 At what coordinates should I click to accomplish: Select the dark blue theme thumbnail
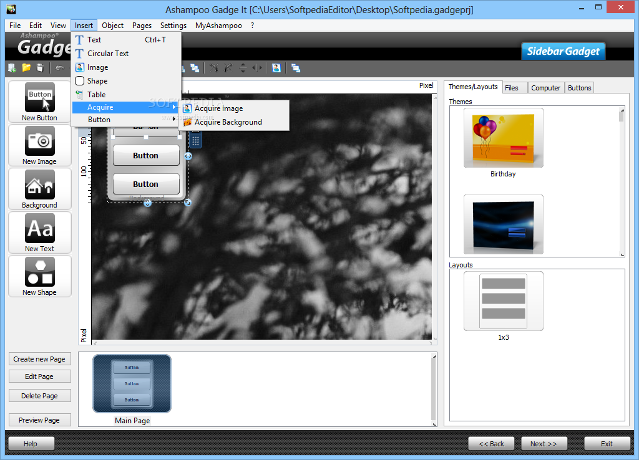504,225
